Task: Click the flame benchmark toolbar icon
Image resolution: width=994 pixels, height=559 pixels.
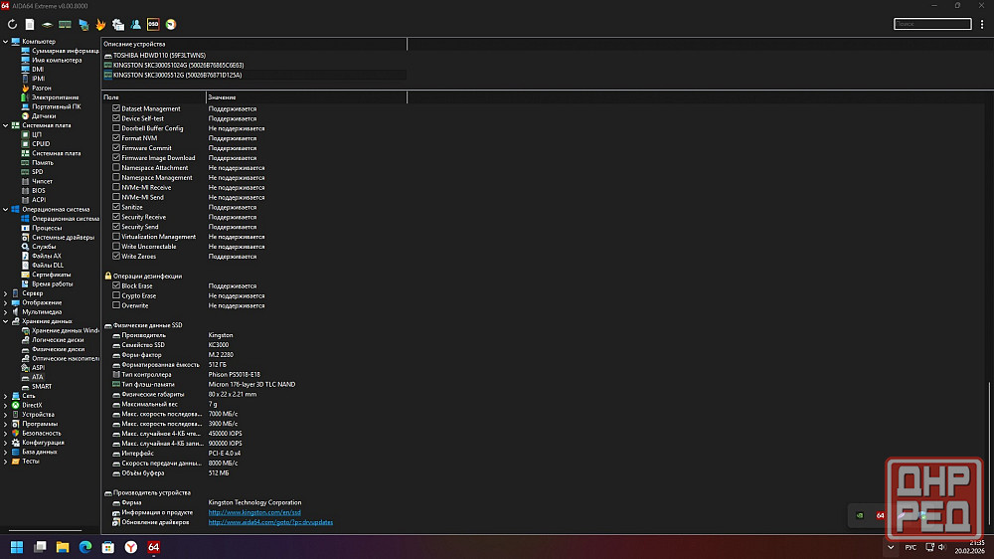Action: (100, 24)
